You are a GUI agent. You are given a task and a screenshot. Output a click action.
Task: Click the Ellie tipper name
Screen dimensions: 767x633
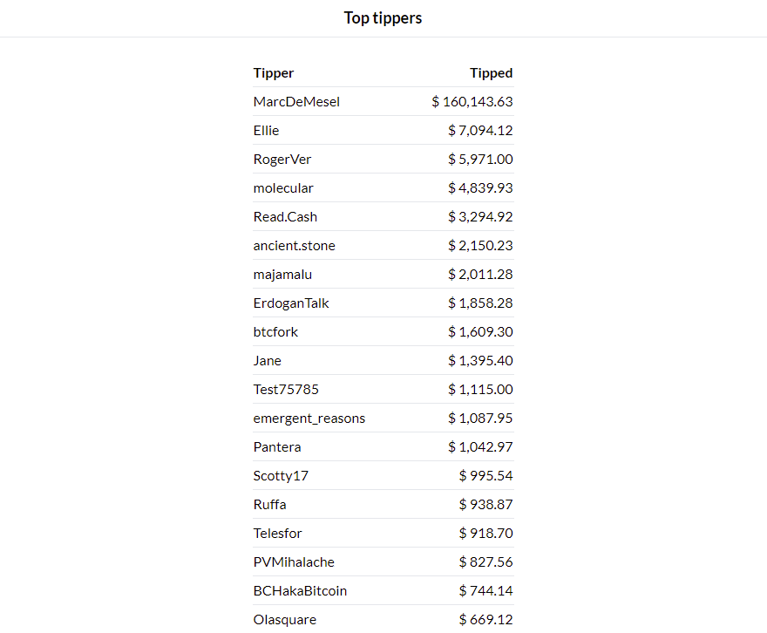pos(266,131)
